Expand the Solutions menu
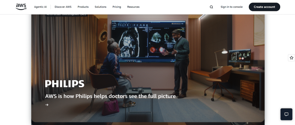The image size is (295, 125). pos(100,7)
